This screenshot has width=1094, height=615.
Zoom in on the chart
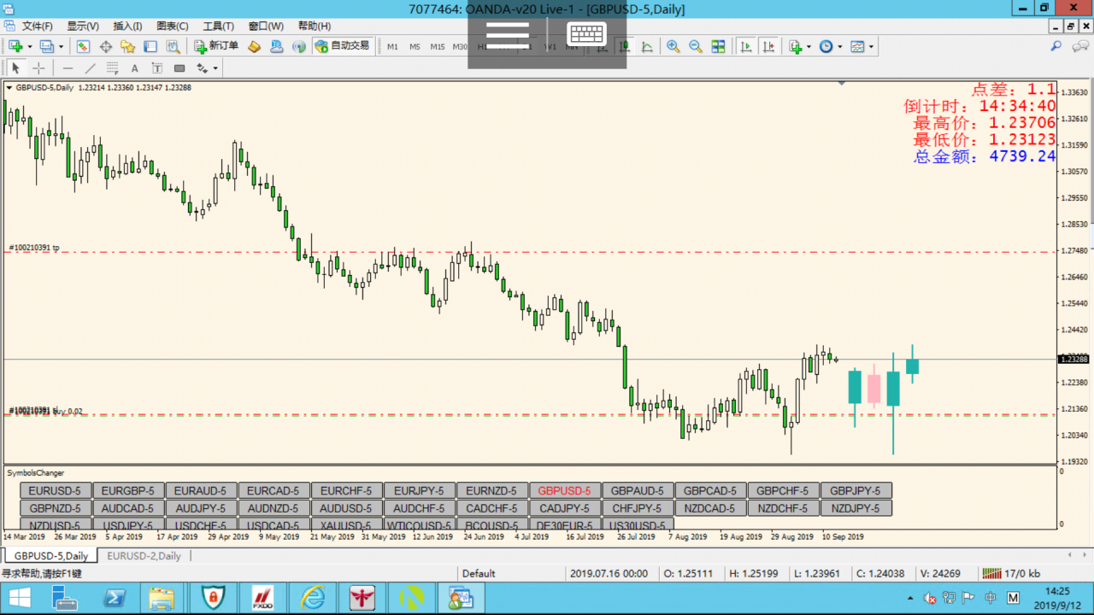(673, 46)
